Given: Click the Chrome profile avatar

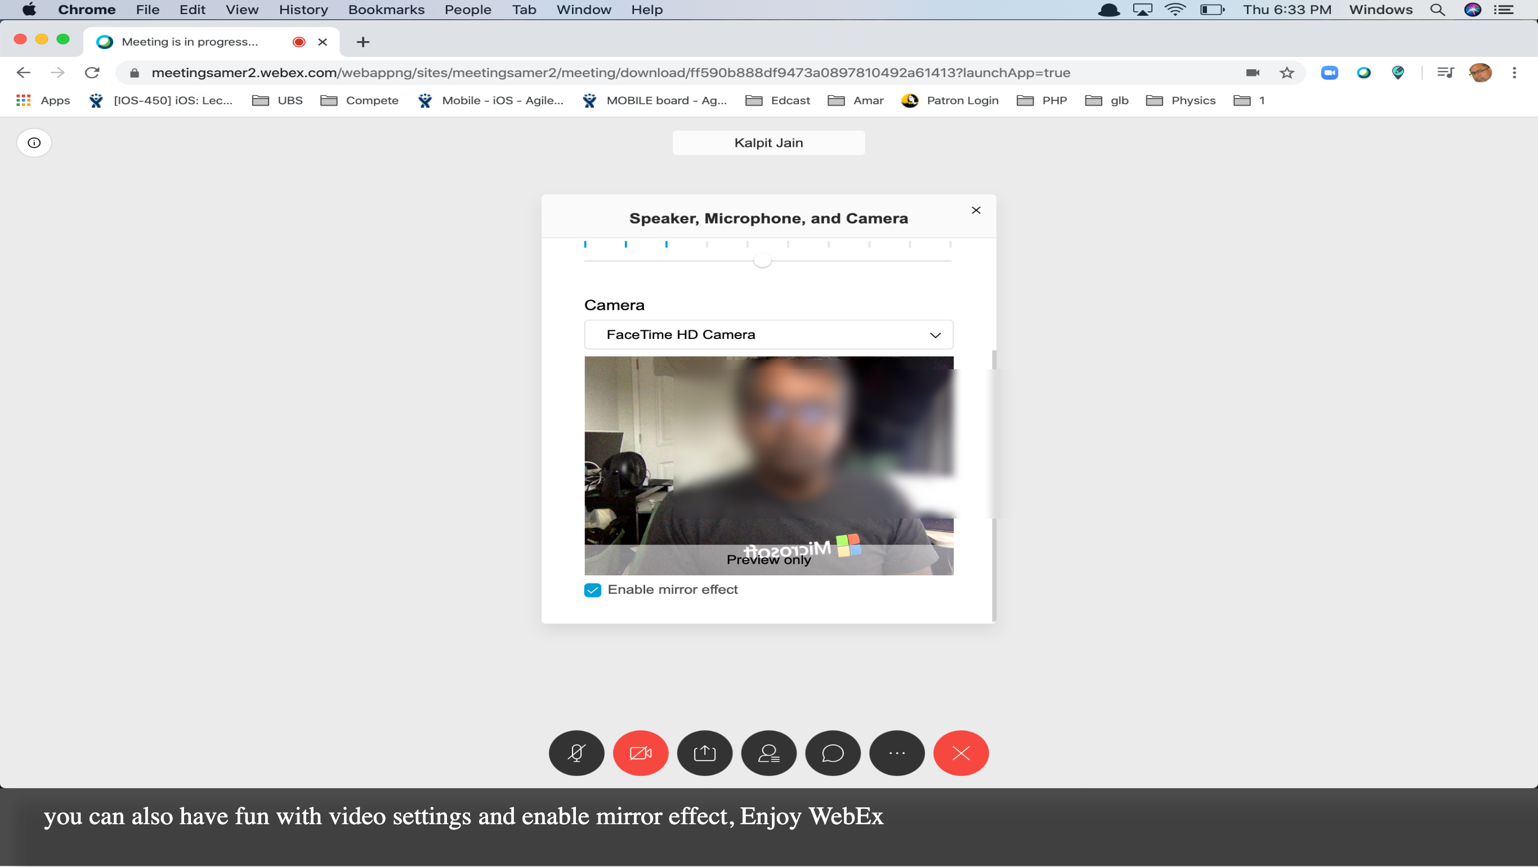Looking at the screenshot, I should [1481, 73].
